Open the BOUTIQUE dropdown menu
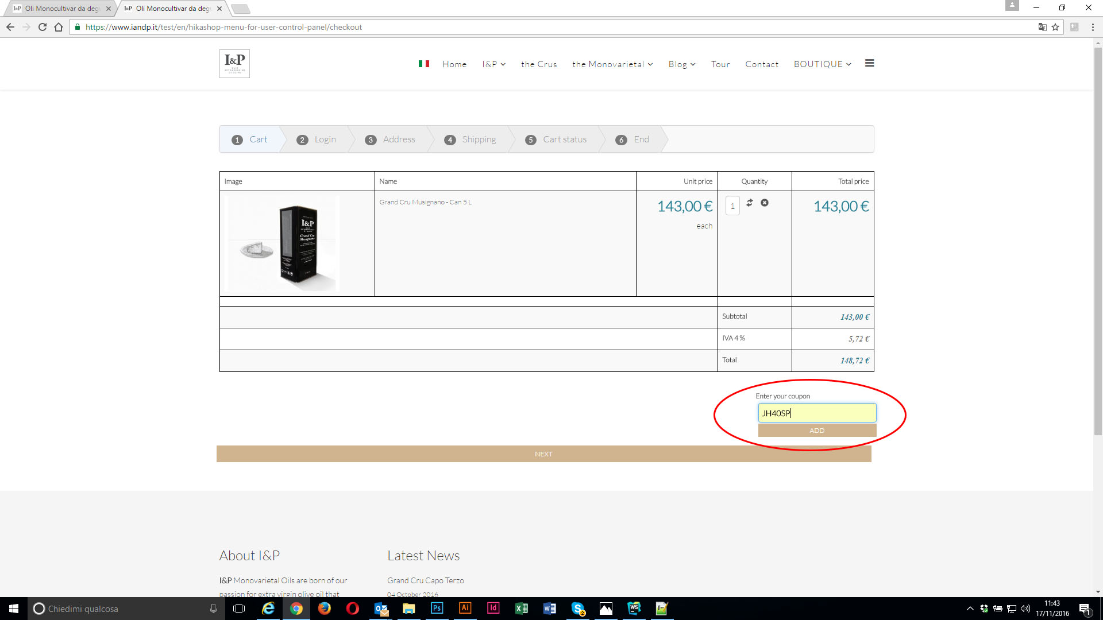This screenshot has height=620, width=1103. (822, 64)
